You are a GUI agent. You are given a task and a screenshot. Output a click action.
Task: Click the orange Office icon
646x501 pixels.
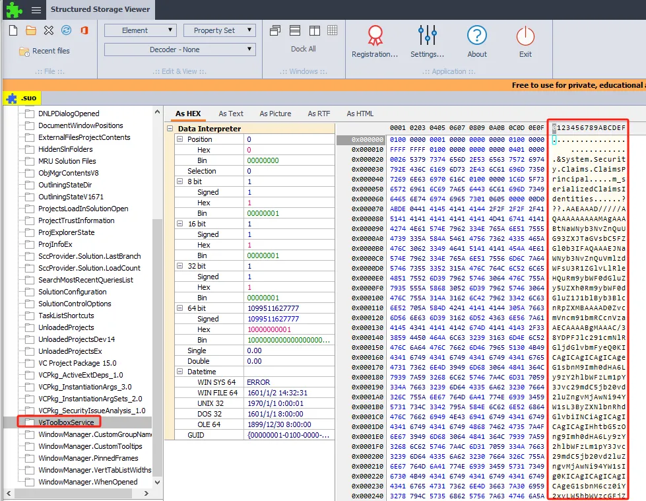84,30
